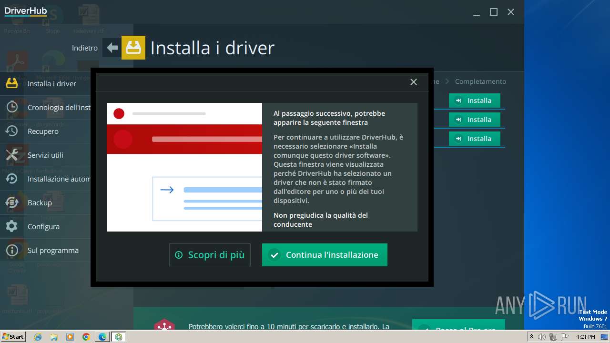Open the Scopri di più link button
610x343 pixels.
[x=210, y=255]
